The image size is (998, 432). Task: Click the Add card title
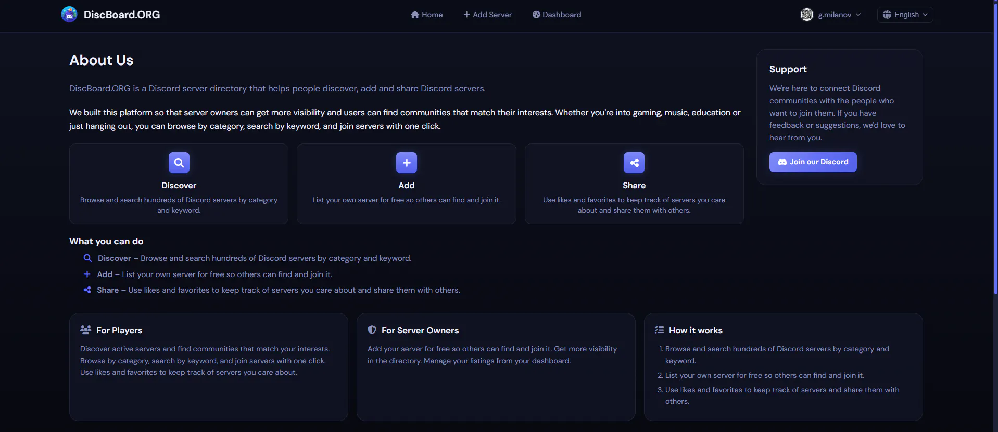click(407, 186)
